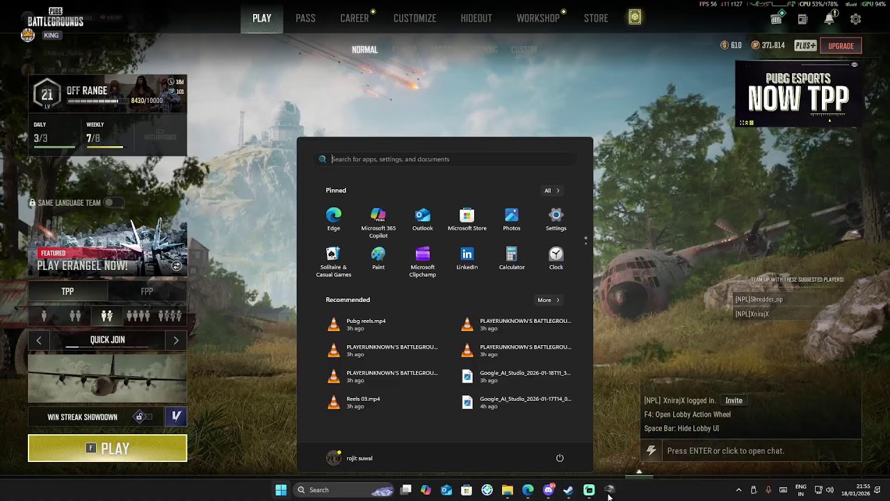Screen dimensions: 890x501
Task: Open the PUBG news page icon
Action: [x=802, y=19]
